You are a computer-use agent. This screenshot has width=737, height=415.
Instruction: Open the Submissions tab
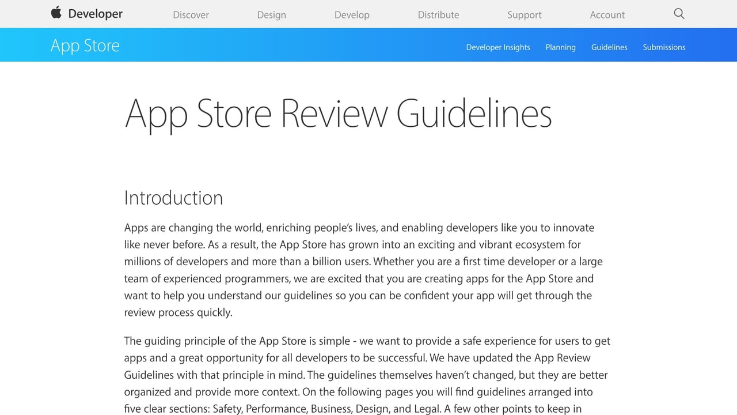(664, 47)
